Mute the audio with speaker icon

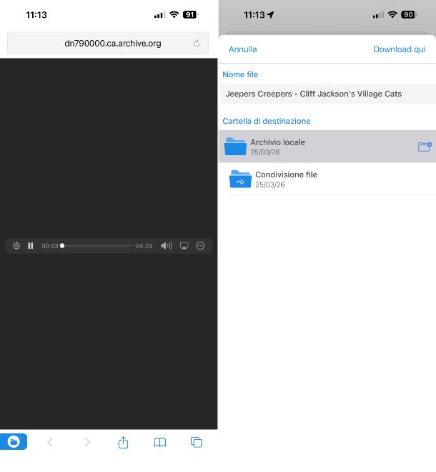click(166, 246)
